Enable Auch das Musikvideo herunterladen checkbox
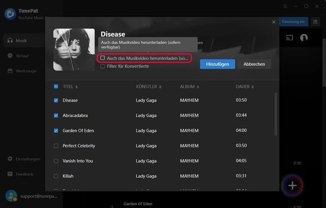This screenshot has width=326, height=208. coord(102,58)
